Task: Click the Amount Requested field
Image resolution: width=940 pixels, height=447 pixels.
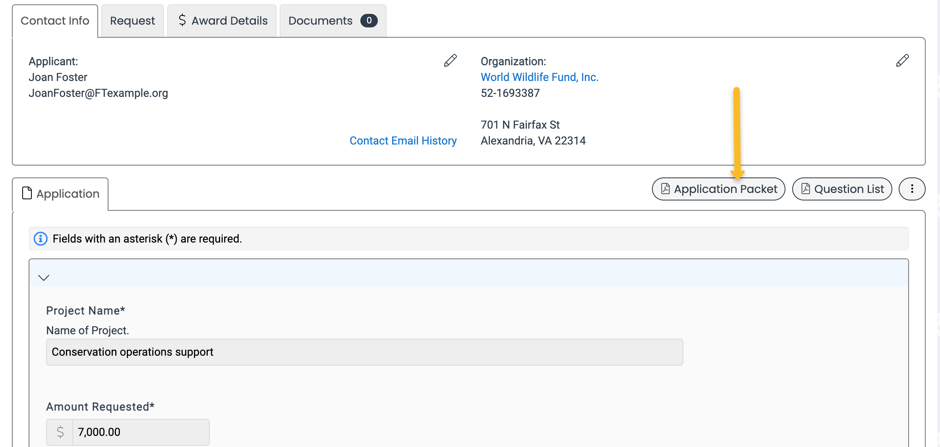Action: [140, 432]
